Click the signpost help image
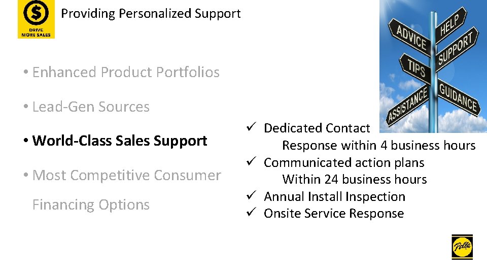 433,66
